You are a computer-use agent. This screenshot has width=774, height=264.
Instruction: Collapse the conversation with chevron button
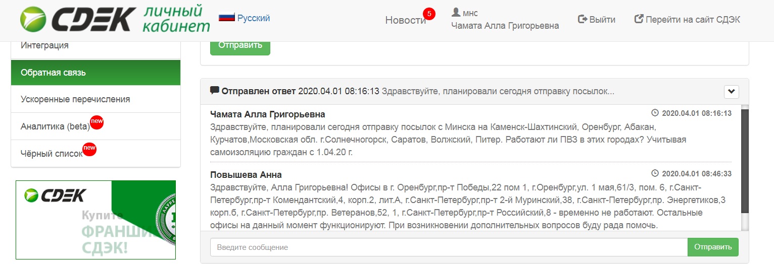point(731,92)
